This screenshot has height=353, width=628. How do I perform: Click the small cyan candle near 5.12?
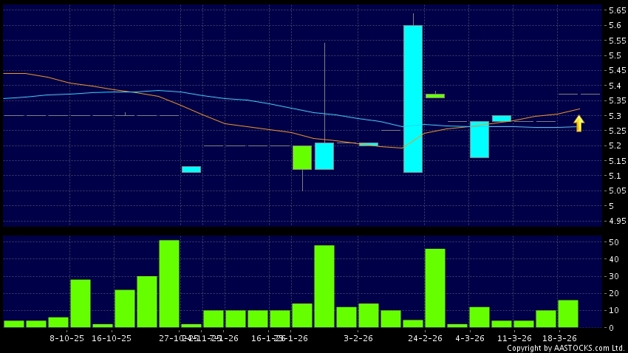(191, 169)
